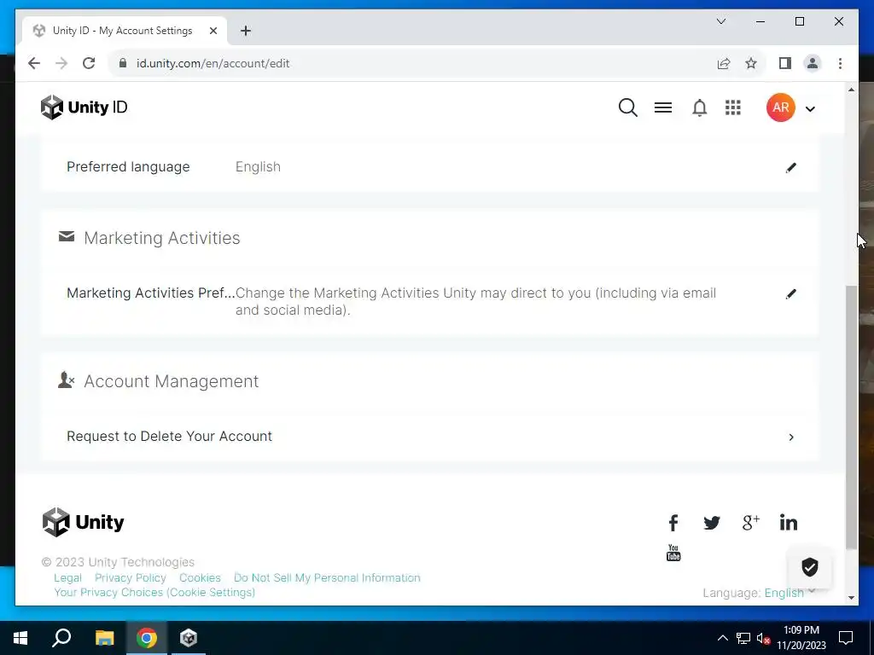This screenshot has height=655, width=874.
Task: Open File Explorer from taskbar
Action: tap(104, 638)
